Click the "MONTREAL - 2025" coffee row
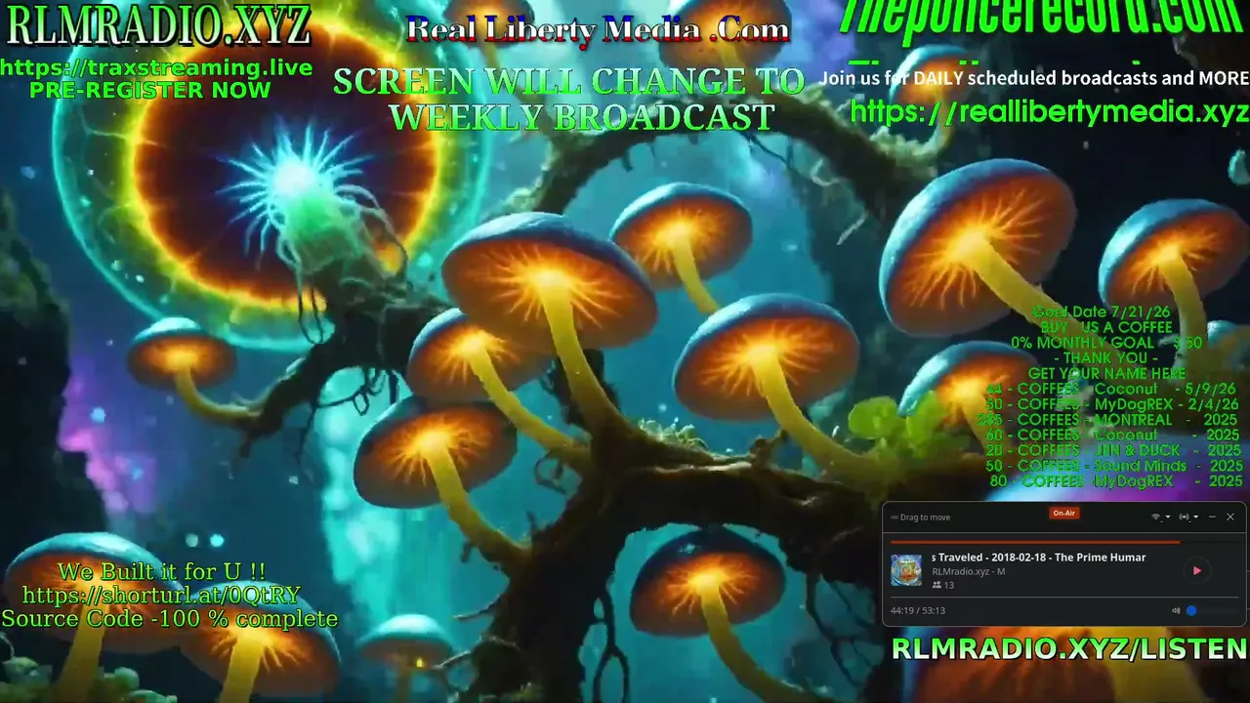Viewport: 1250px width, 703px height. pos(1108,420)
